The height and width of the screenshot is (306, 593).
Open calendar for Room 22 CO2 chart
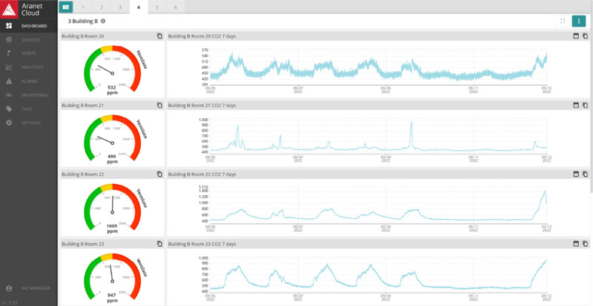click(576, 174)
